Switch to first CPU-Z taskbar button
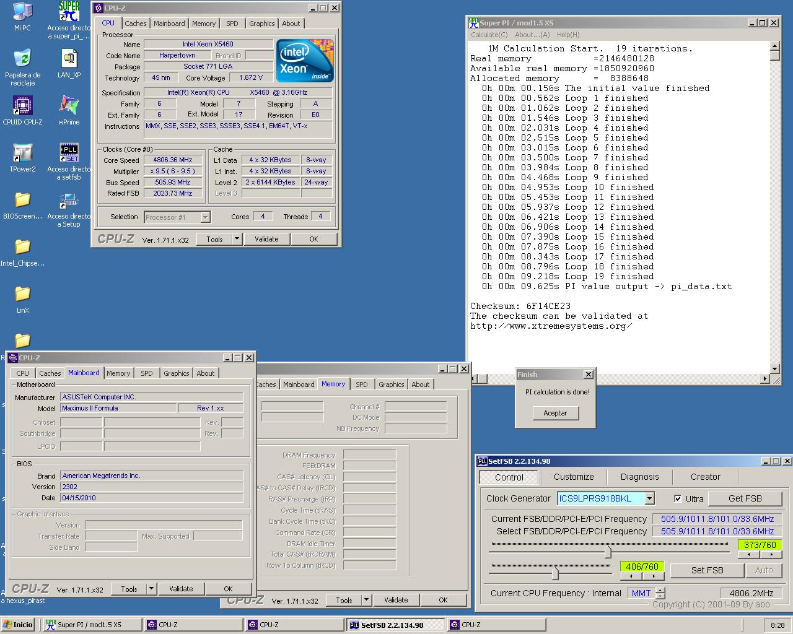The width and height of the screenshot is (793, 634). pyautogui.click(x=194, y=625)
